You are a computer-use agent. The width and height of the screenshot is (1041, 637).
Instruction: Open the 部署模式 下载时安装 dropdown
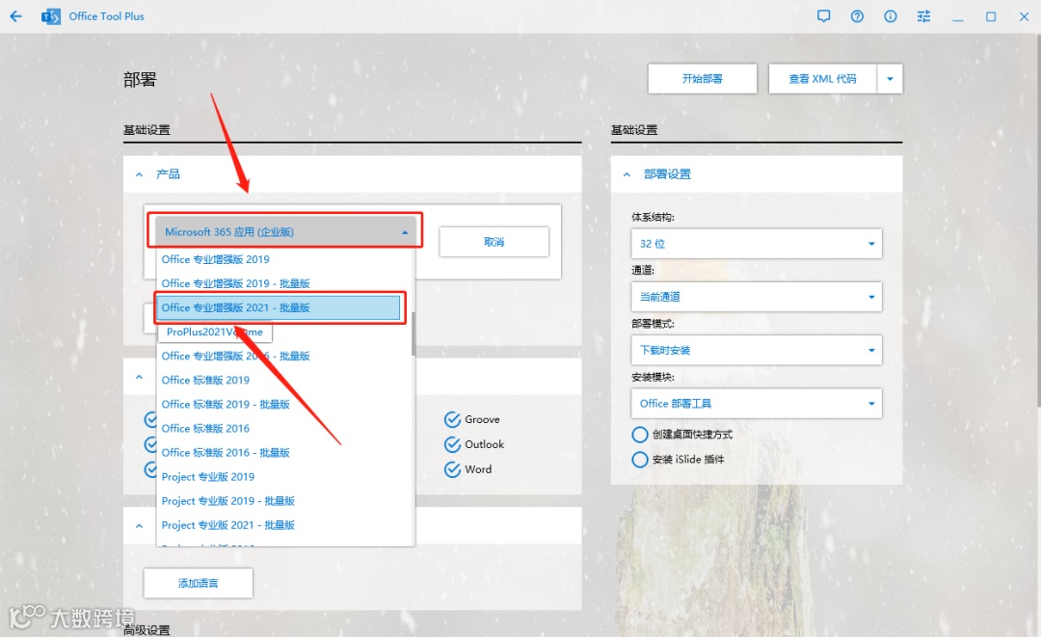click(x=757, y=350)
